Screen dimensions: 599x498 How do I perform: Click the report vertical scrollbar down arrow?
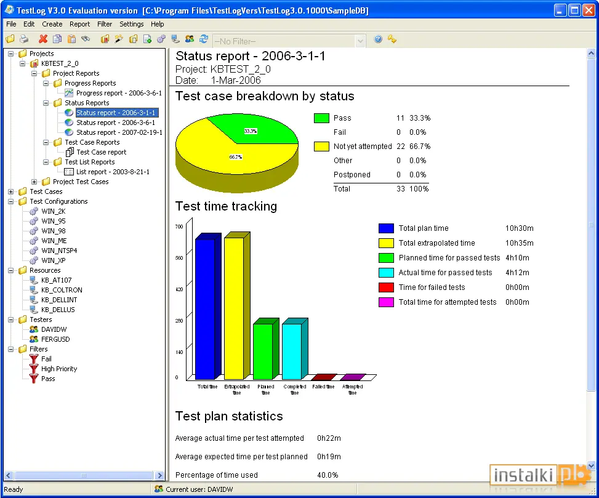591,465
